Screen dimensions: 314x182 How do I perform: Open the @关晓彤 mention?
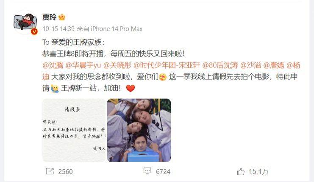[x=117, y=65]
